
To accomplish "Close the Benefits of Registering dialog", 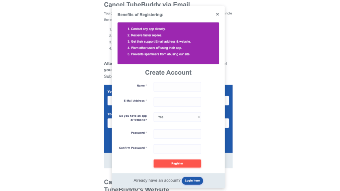I will (x=217, y=14).
